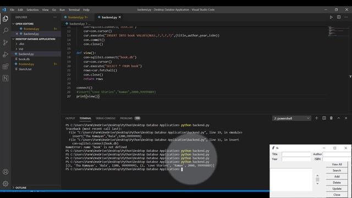352x198 pixels.
Task: Click the editor minimap preview
Action: click(339, 31)
